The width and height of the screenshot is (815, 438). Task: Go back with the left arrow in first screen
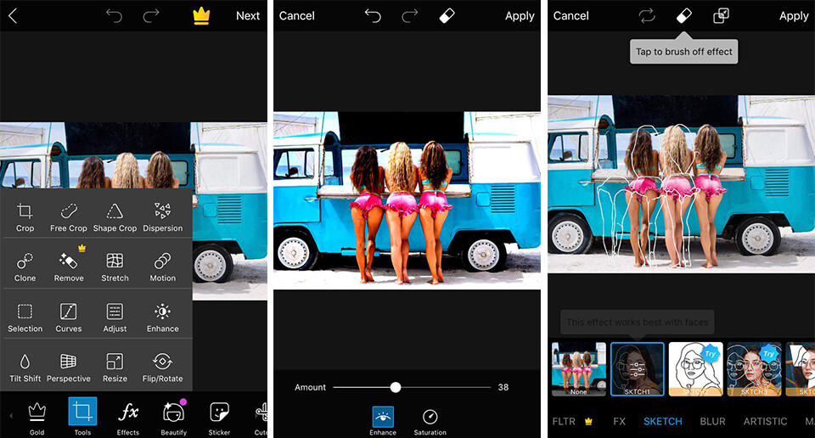13,16
